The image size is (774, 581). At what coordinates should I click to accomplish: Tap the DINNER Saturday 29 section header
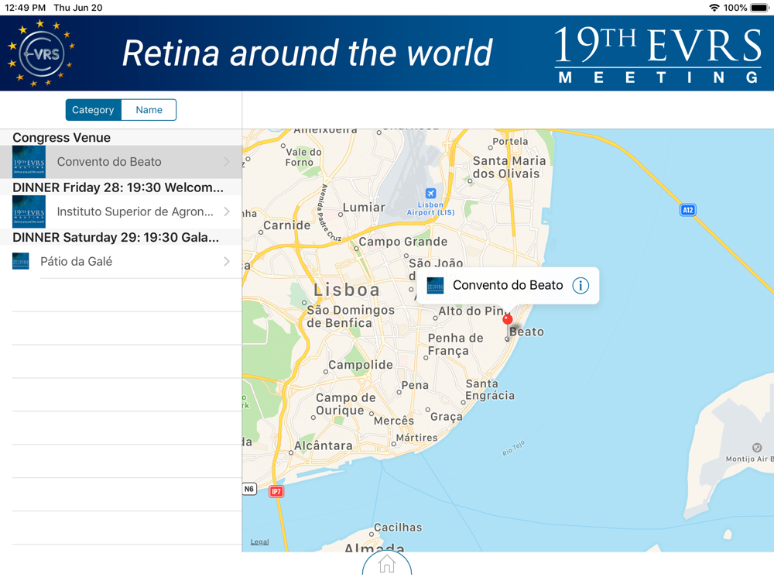point(116,237)
